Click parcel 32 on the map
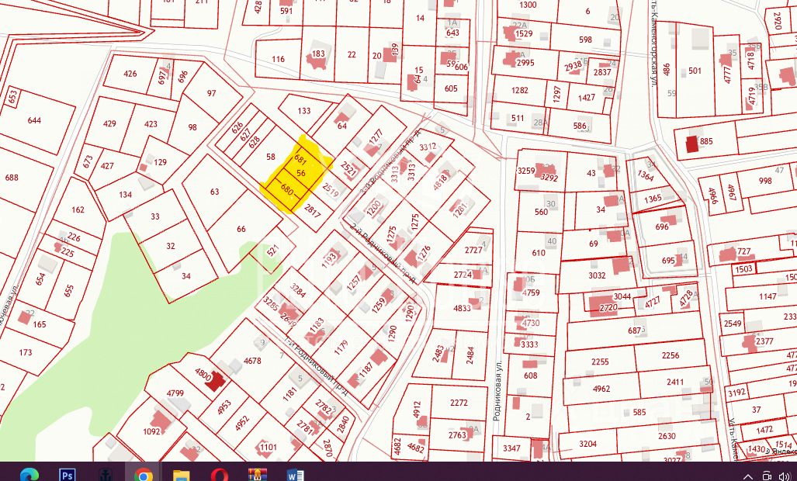 pyautogui.click(x=170, y=246)
